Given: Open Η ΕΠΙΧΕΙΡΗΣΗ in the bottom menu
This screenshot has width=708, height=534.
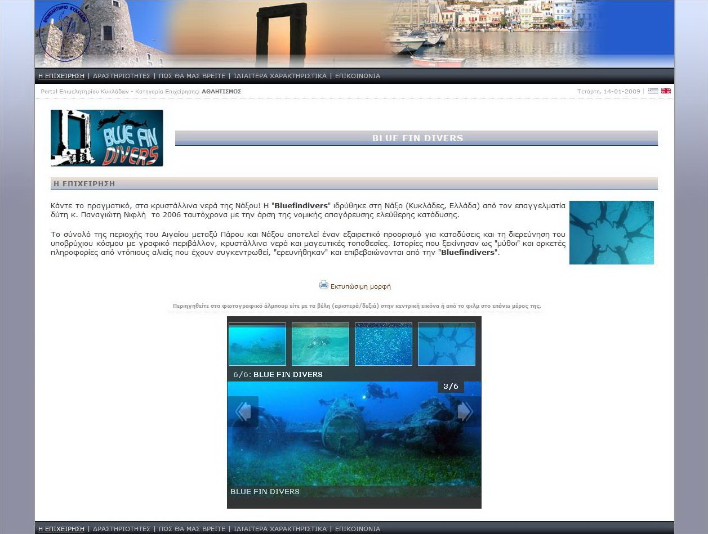Looking at the screenshot, I should pos(61,529).
